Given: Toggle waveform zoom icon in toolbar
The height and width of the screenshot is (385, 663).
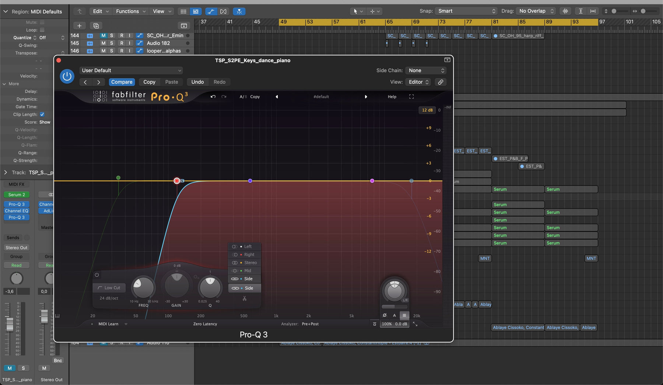Looking at the screenshot, I should (x=565, y=11).
